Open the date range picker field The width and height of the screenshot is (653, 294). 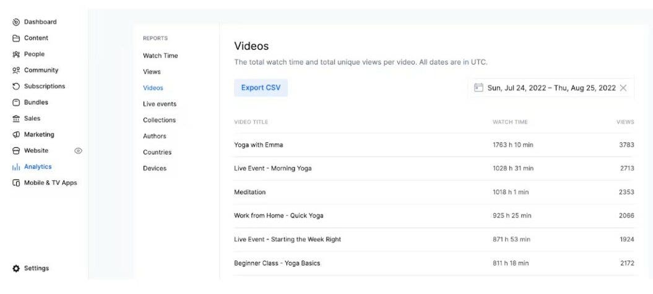coord(550,88)
